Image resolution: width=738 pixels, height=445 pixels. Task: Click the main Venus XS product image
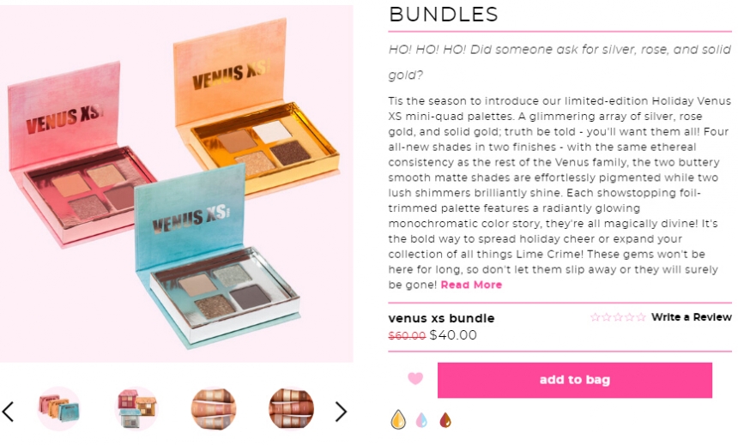click(x=177, y=183)
